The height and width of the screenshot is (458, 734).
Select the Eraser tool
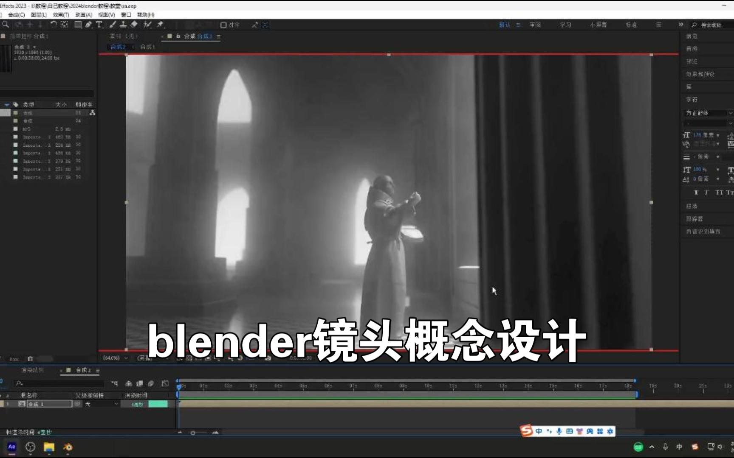click(x=134, y=25)
